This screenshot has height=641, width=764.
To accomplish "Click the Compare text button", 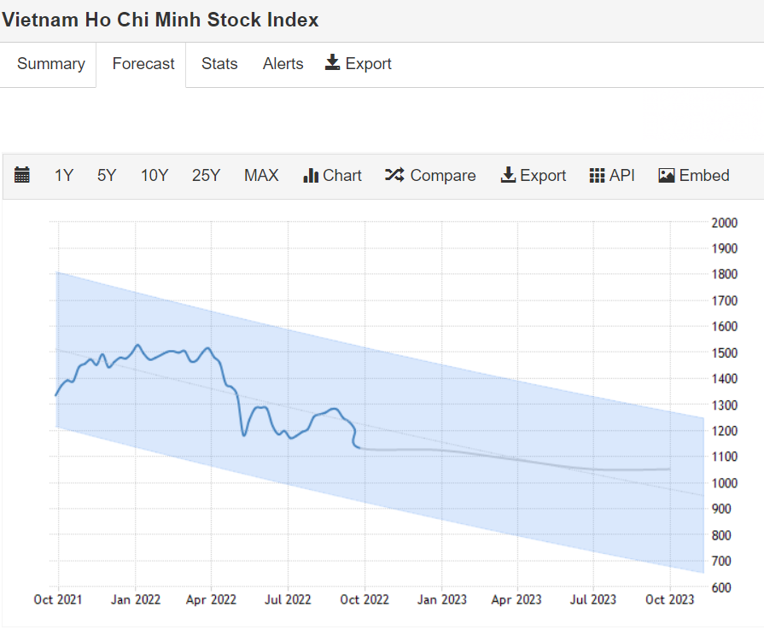I will point(443,175).
